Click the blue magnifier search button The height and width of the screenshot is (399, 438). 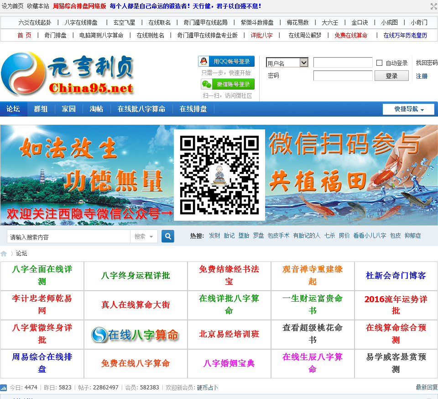click(x=168, y=236)
